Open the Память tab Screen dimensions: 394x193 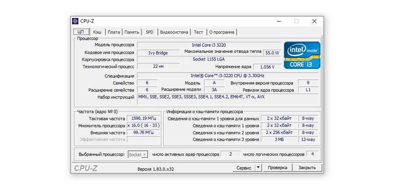coord(132,32)
